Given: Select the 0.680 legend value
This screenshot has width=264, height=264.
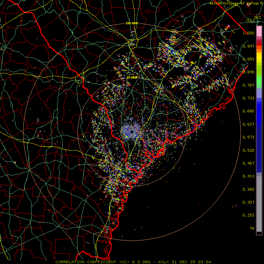Looking at the screenshot, I should [x=248, y=111].
